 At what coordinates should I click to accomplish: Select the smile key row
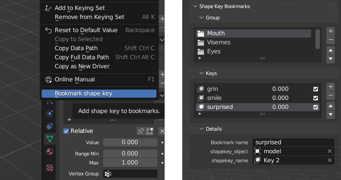coord(258,98)
